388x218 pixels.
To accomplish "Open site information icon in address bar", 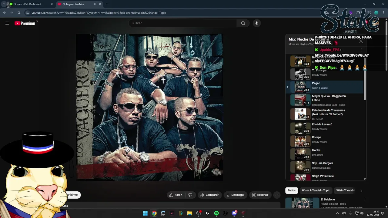I will point(28,13).
